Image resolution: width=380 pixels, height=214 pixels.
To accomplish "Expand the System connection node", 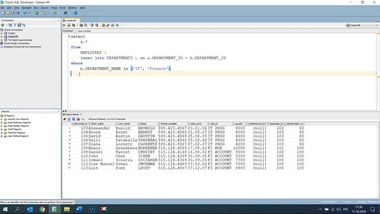I will click(2, 33).
